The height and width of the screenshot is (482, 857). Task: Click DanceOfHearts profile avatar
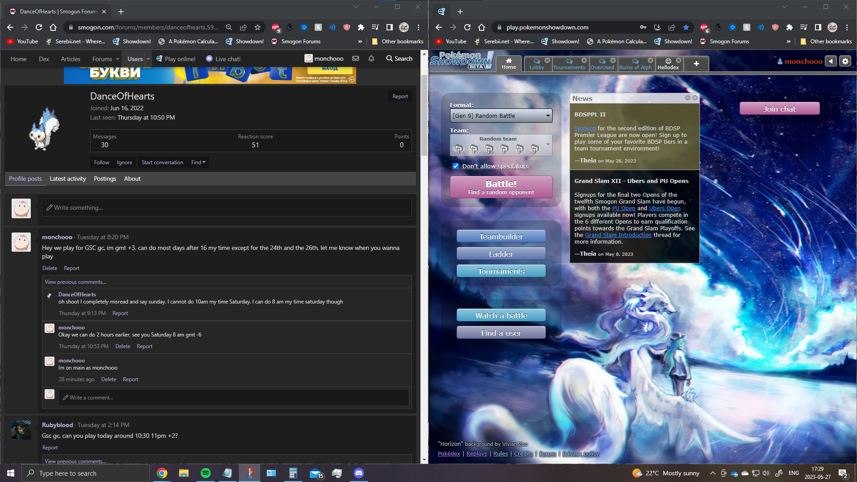tap(44, 129)
